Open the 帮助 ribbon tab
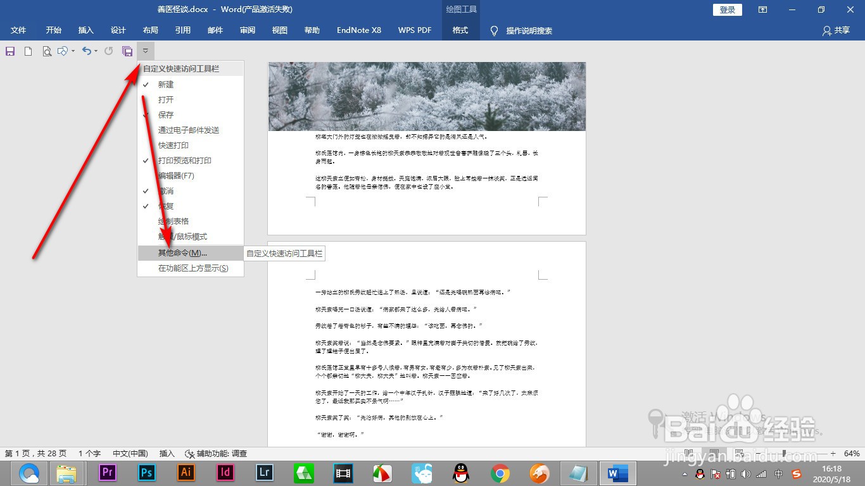 pyautogui.click(x=312, y=30)
